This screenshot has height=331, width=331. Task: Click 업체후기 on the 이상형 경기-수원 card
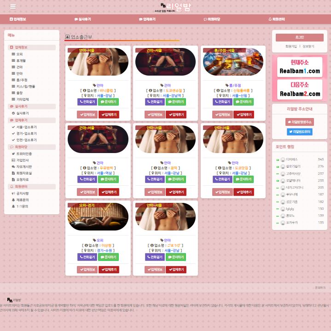coord(109,270)
